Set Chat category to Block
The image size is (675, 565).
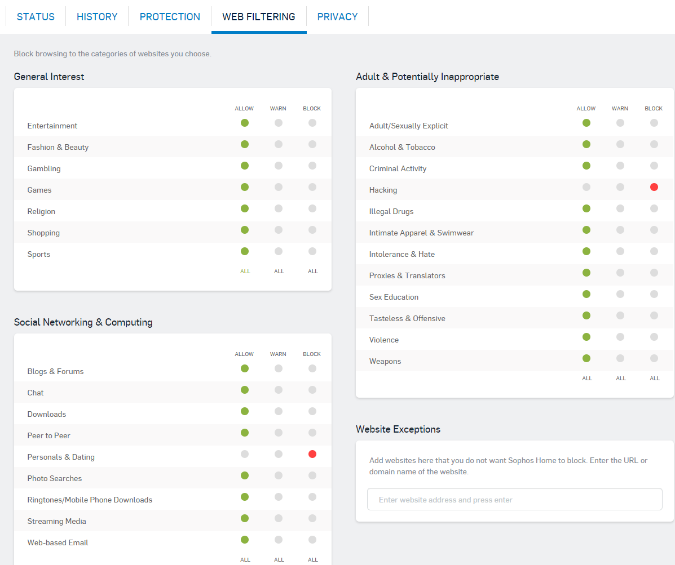pos(312,390)
